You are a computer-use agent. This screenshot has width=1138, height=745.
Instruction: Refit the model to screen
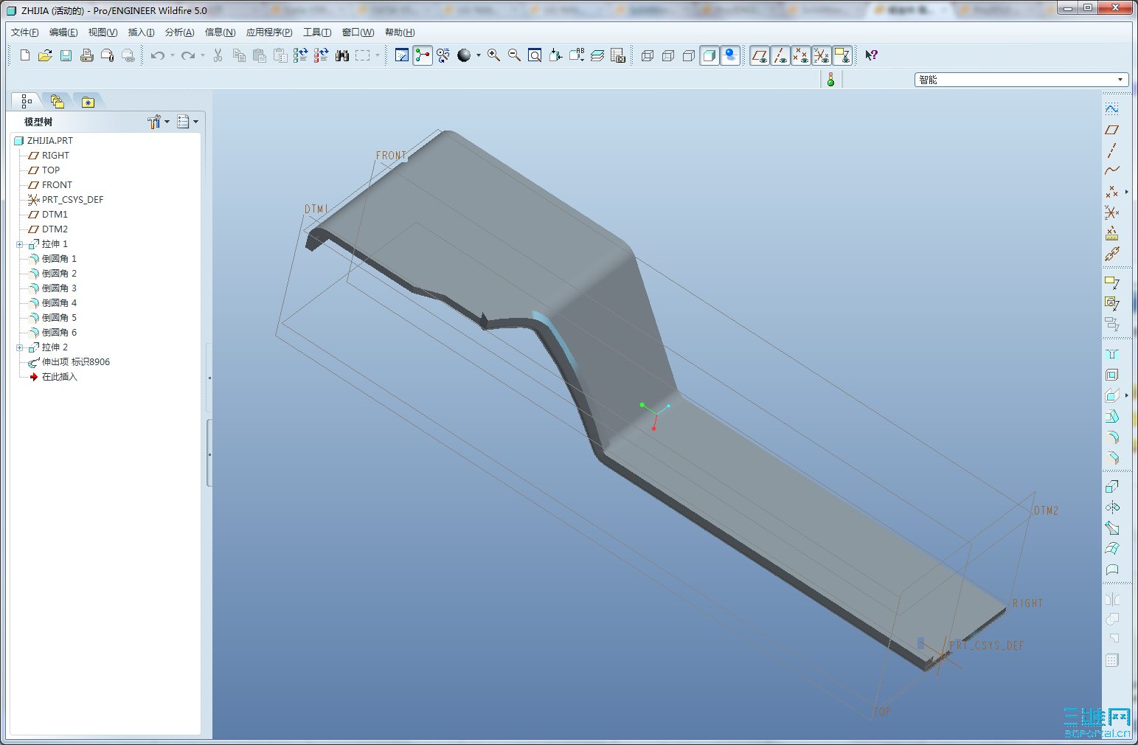[535, 55]
